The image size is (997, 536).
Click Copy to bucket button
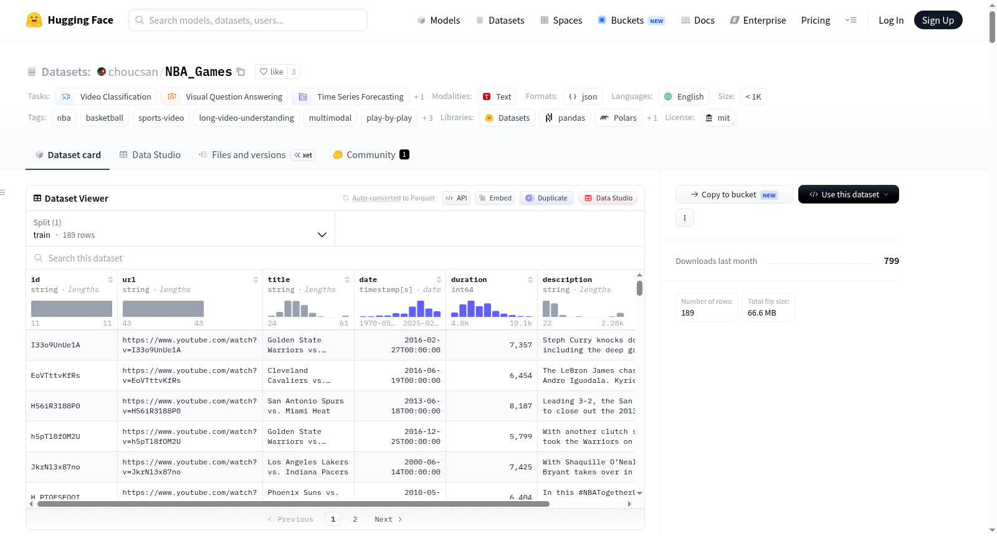pyautogui.click(x=734, y=194)
